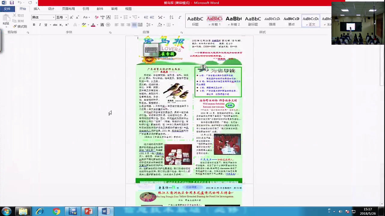Viewport: 385px width, 216px height.
Task: Open the 页面布局 ribbon tab
Action: [x=68, y=9]
